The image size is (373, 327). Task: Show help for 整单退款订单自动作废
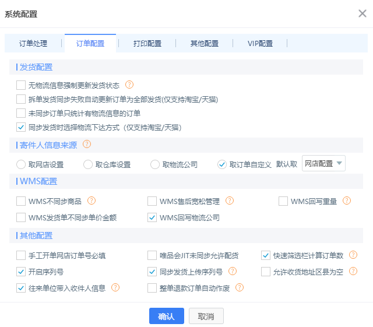pos(240,287)
